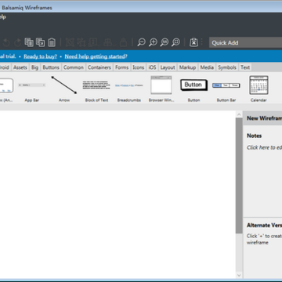Click the Undo arrow icon
Image resolution: width=282 pixels, height=282 pixels.
6,42
